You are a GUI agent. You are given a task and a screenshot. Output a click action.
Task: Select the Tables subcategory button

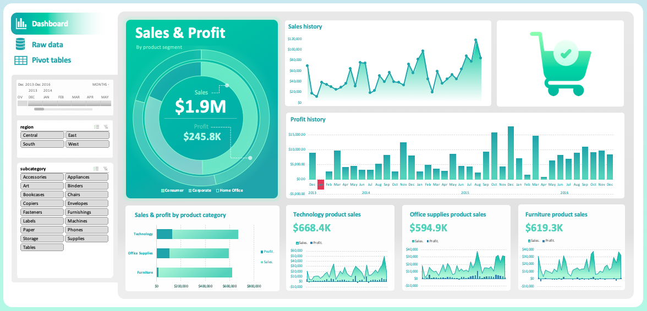[x=42, y=247]
